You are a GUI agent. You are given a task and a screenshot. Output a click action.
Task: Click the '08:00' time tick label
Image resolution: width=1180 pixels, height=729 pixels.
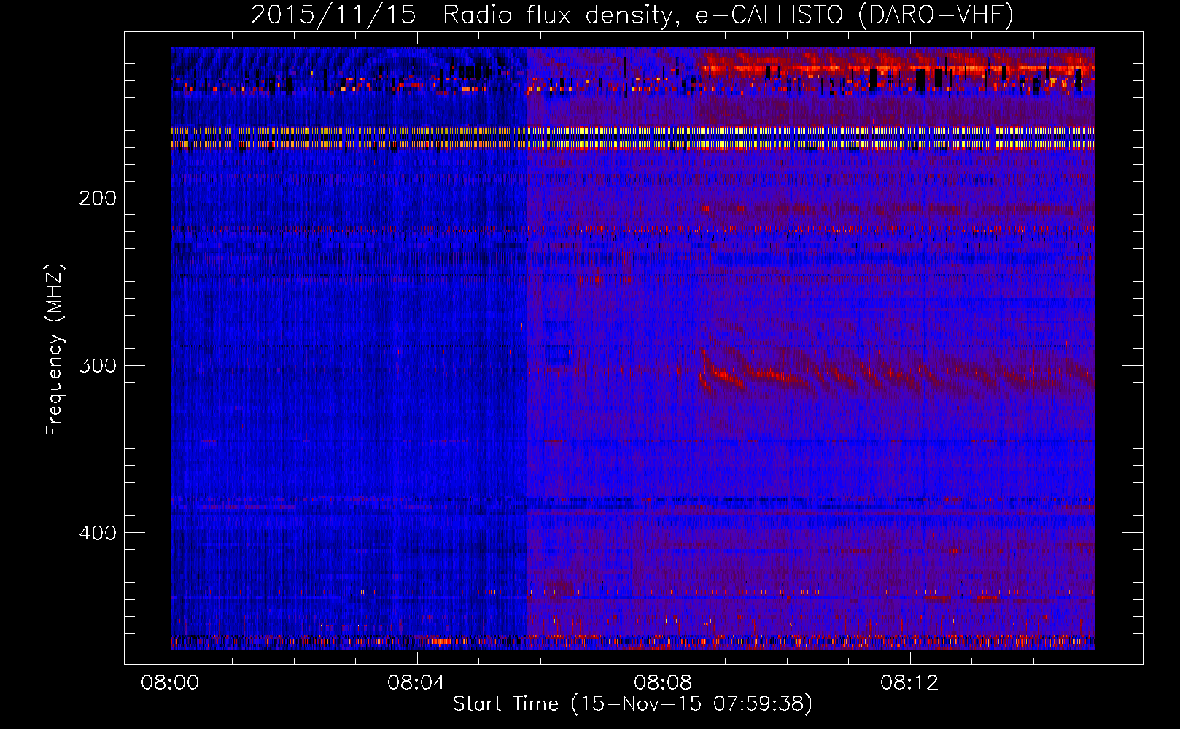point(170,683)
